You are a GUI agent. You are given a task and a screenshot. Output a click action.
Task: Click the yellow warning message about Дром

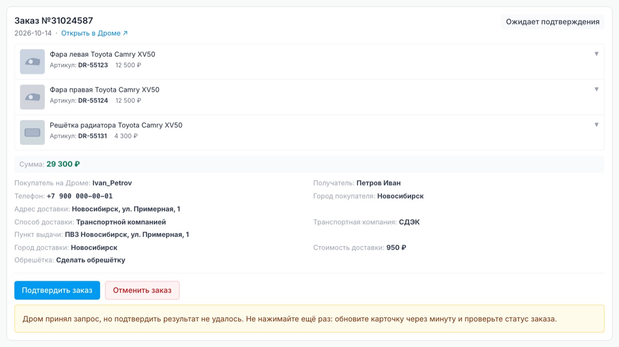click(309, 319)
